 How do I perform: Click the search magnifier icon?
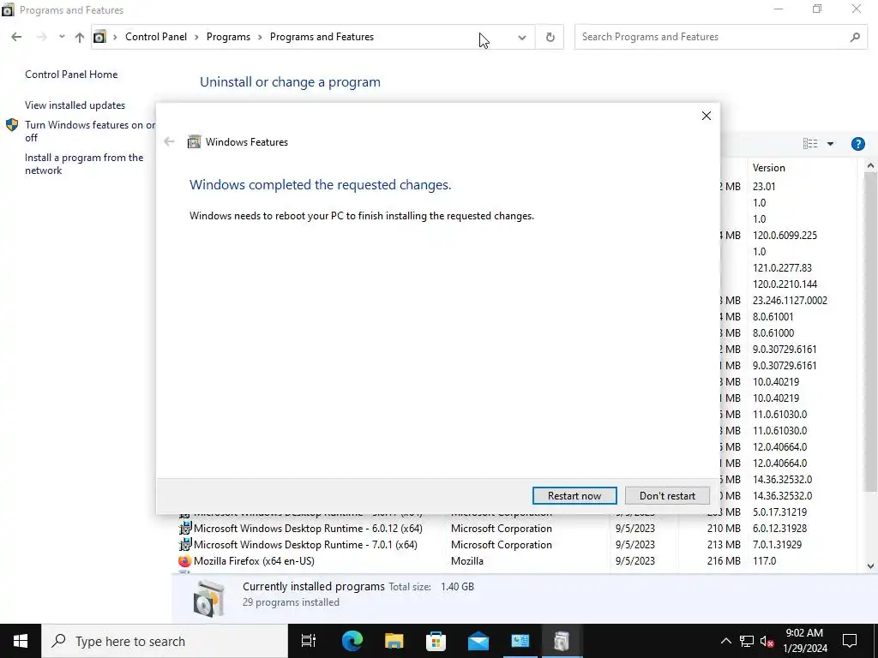(x=855, y=38)
